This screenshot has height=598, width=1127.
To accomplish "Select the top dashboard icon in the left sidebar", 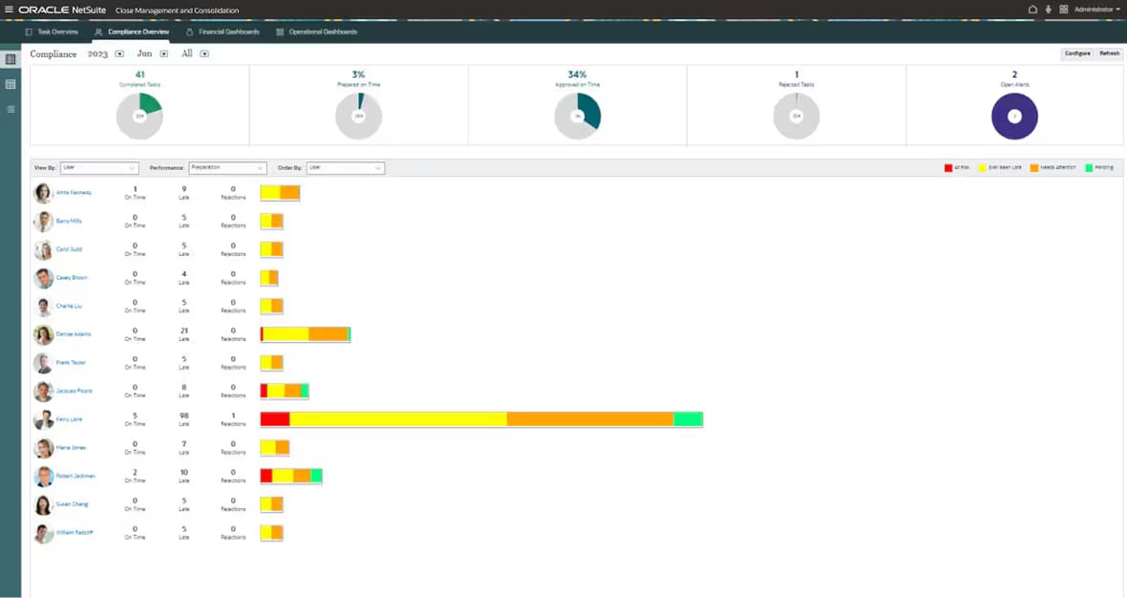I will pyautogui.click(x=11, y=59).
